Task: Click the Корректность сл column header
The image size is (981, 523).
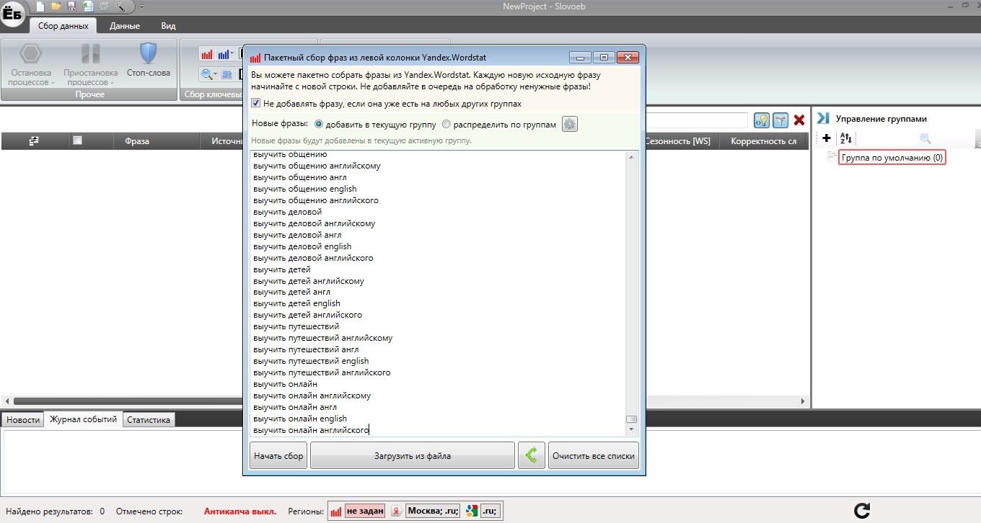Action: [x=764, y=141]
